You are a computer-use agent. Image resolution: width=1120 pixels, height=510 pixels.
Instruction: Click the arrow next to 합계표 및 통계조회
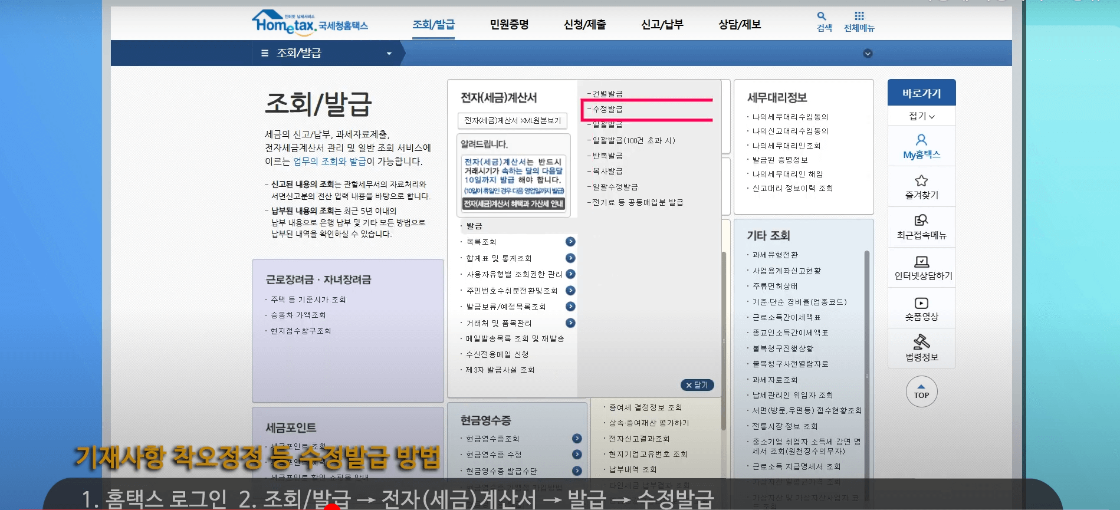(570, 258)
